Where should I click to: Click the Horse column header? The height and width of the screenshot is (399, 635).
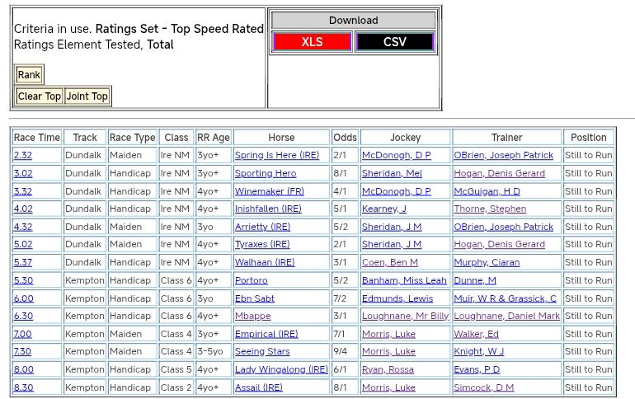[281, 138]
